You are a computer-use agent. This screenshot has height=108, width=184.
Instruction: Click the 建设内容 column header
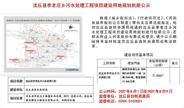(x=134, y=63)
